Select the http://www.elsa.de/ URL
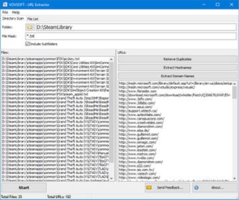This screenshot has width=239, height=200. point(134,130)
